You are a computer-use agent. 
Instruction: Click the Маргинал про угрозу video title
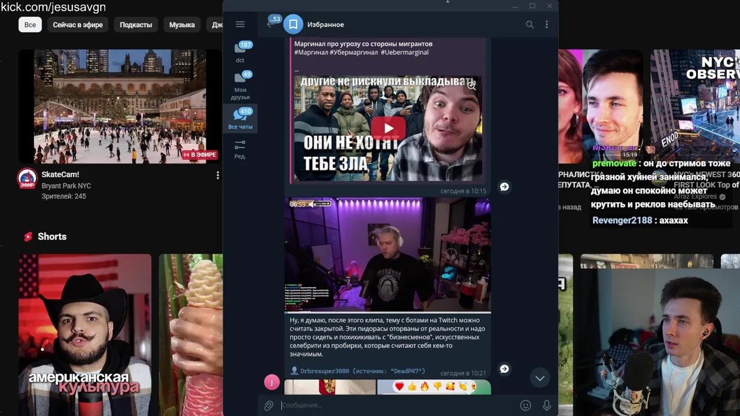click(x=363, y=44)
